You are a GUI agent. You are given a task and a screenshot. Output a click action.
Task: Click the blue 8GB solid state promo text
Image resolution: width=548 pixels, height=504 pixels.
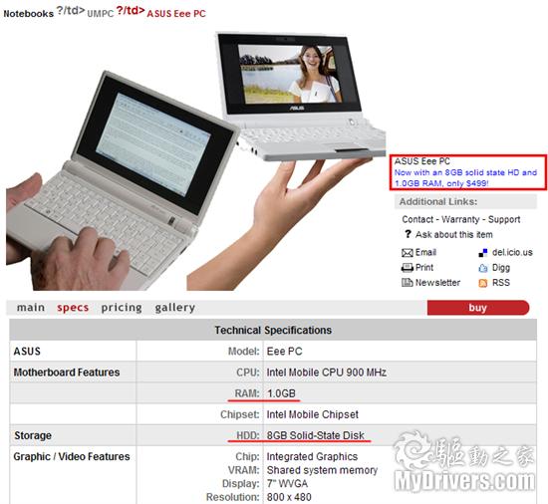(465, 177)
